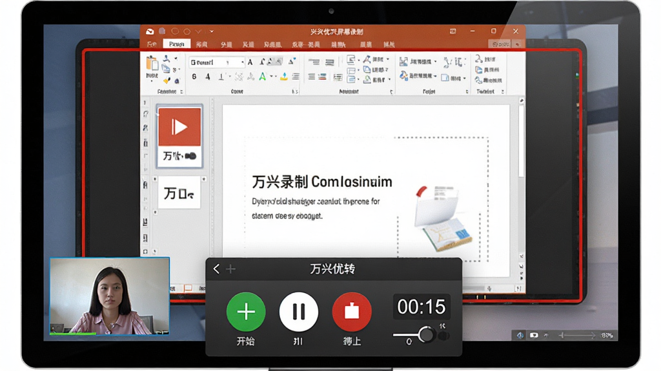Expand the paragraph group dialog launcher
Viewport: 661px width, 371px height.
click(391, 91)
